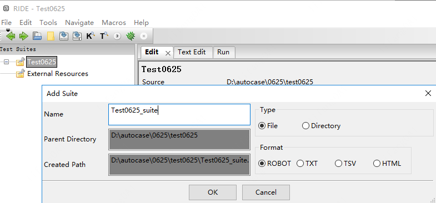Viewport: 436px width, 203px height.
Task: Close the Edit tab with its X
Action: click(168, 53)
